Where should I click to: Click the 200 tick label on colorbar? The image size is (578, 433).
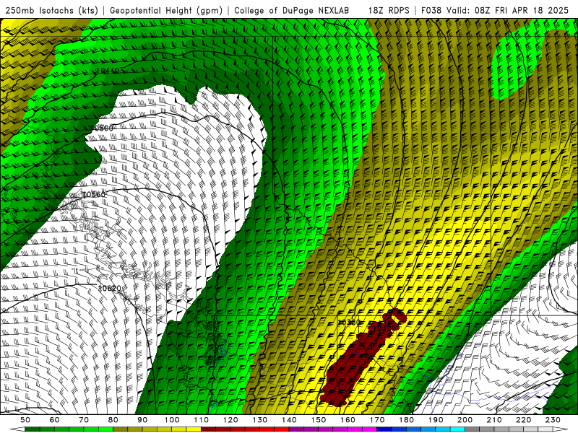click(465, 420)
